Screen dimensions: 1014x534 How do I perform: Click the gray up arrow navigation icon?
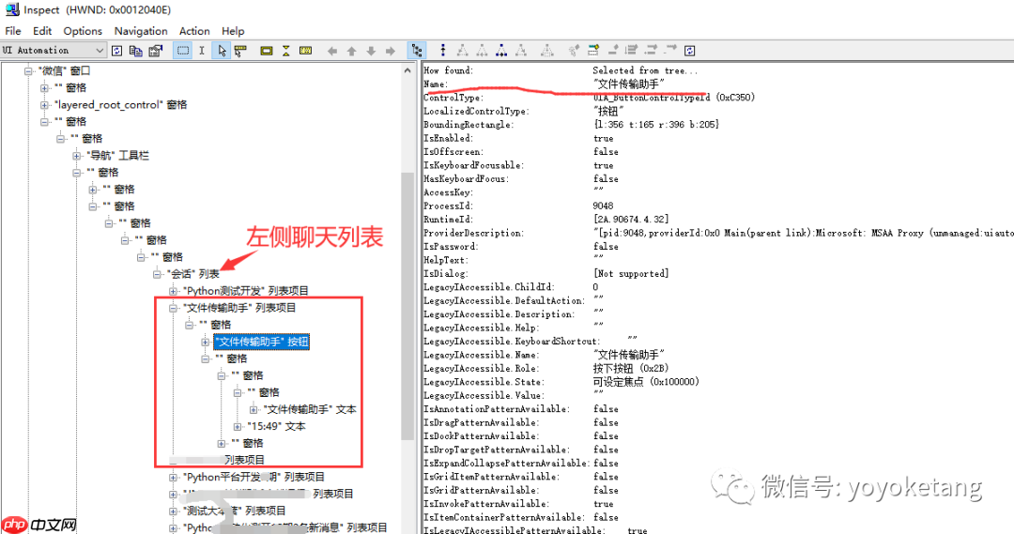click(x=351, y=51)
